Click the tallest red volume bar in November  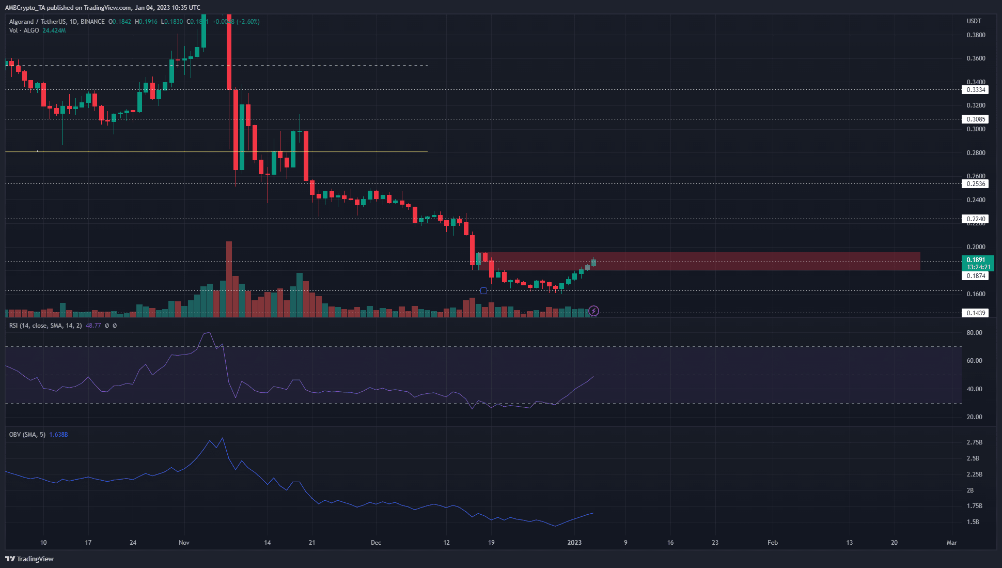click(x=229, y=279)
